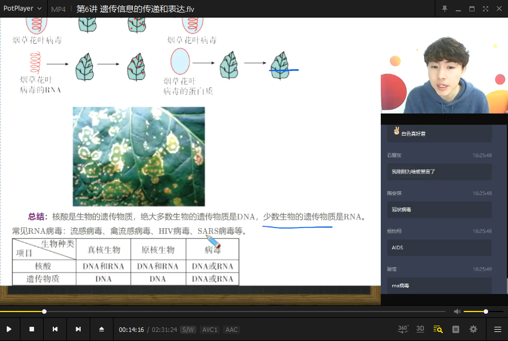Viewport: 508px width, 341px height.
Task: Open the file with the eject icon
Action: (x=102, y=329)
